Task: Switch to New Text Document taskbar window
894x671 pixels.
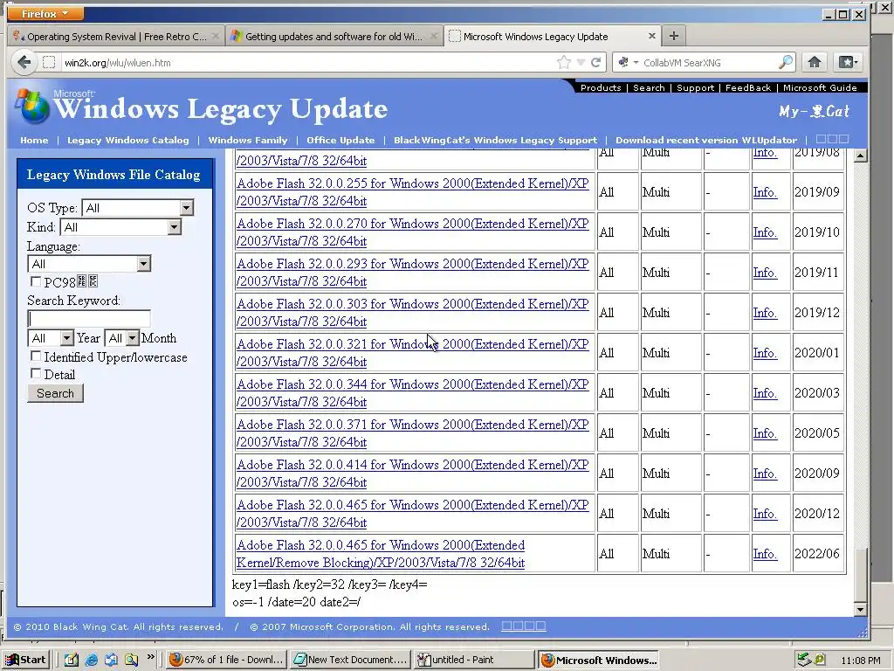Action: [x=351, y=660]
